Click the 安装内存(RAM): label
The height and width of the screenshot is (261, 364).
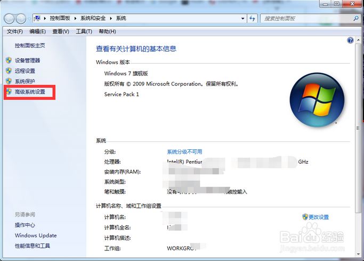click(123, 172)
